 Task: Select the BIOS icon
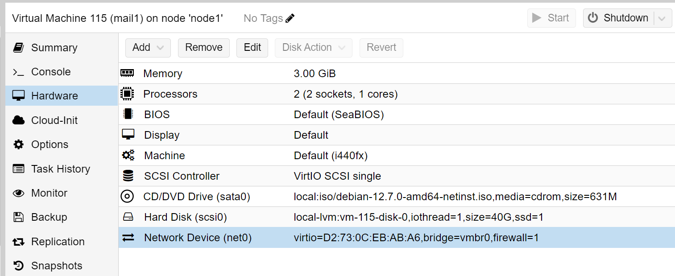pyautogui.click(x=128, y=114)
